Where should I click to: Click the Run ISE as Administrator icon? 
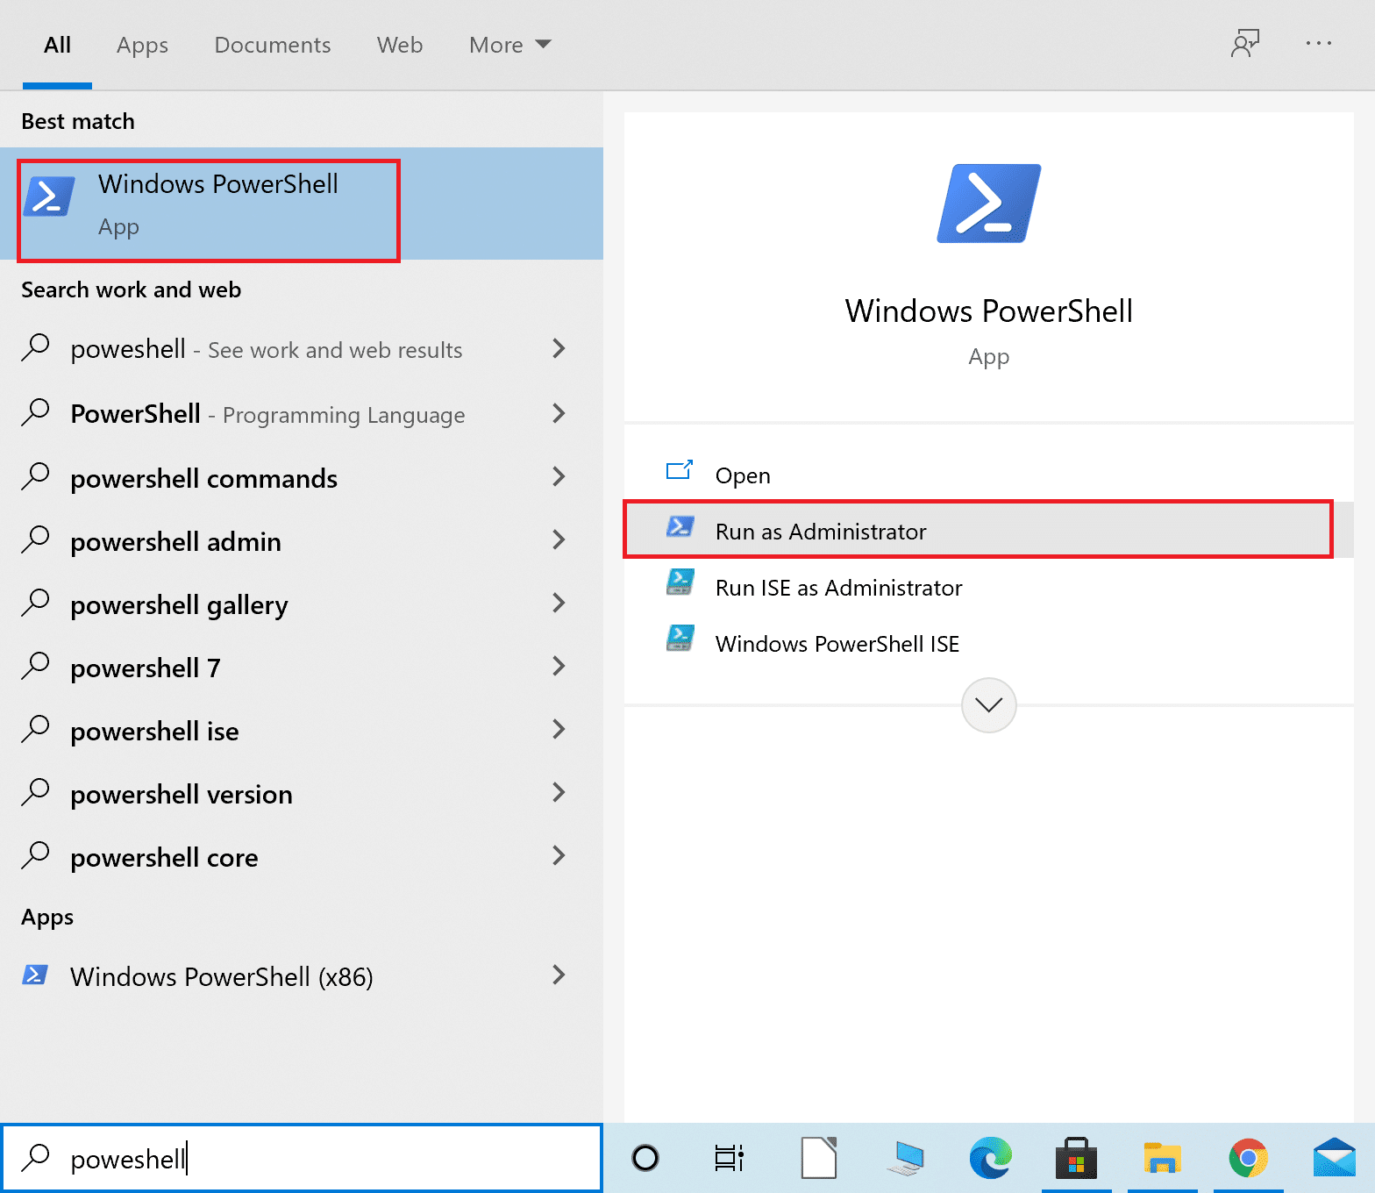680,582
